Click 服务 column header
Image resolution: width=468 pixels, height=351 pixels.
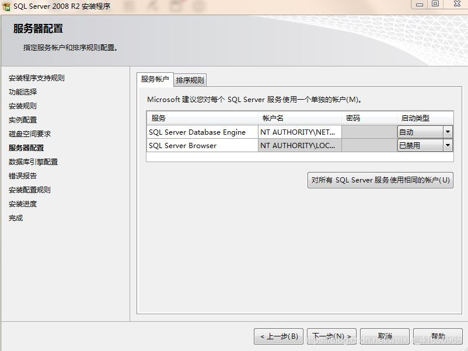(202, 118)
